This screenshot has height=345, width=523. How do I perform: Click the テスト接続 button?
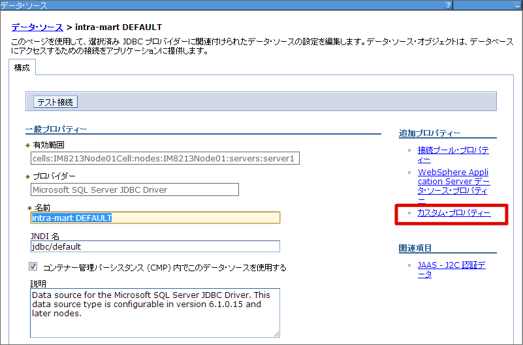(x=55, y=102)
